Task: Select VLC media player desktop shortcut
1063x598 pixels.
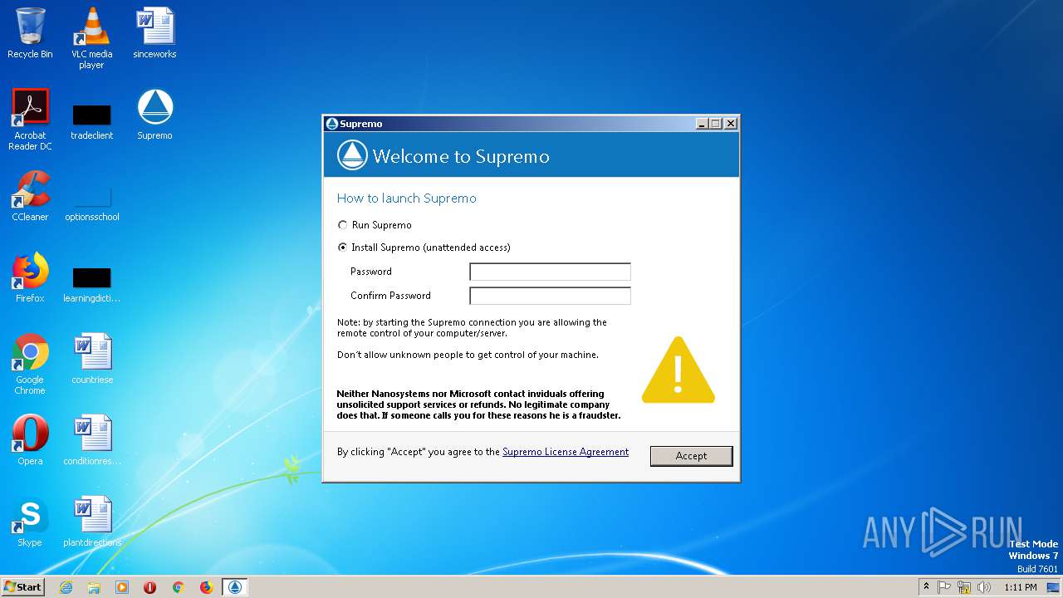Action: coord(91,38)
